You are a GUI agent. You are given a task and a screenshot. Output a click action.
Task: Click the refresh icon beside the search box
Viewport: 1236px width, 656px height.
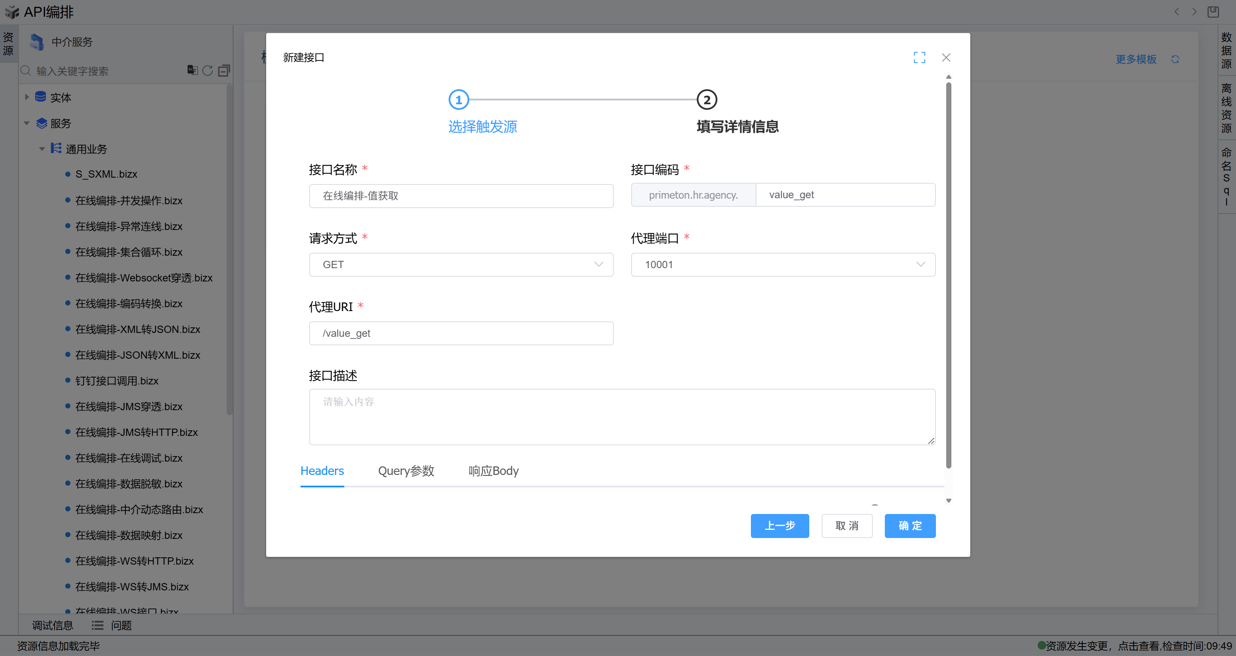coord(207,70)
